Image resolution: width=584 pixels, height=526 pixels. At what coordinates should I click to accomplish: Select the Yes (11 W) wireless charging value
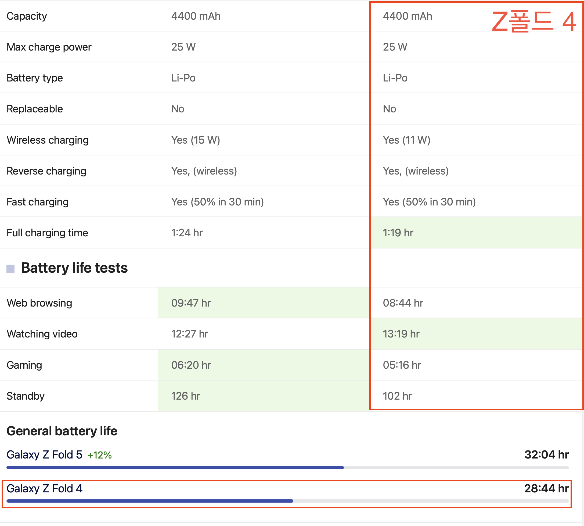[406, 140]
